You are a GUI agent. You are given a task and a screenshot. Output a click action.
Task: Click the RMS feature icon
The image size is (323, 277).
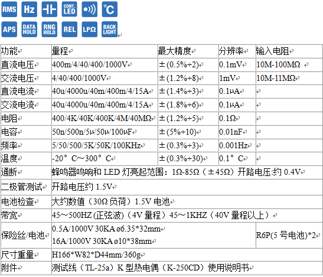tap(9, 9)
